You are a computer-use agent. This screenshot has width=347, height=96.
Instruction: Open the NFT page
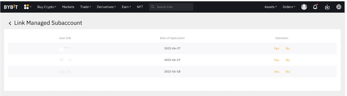(140, 7)
